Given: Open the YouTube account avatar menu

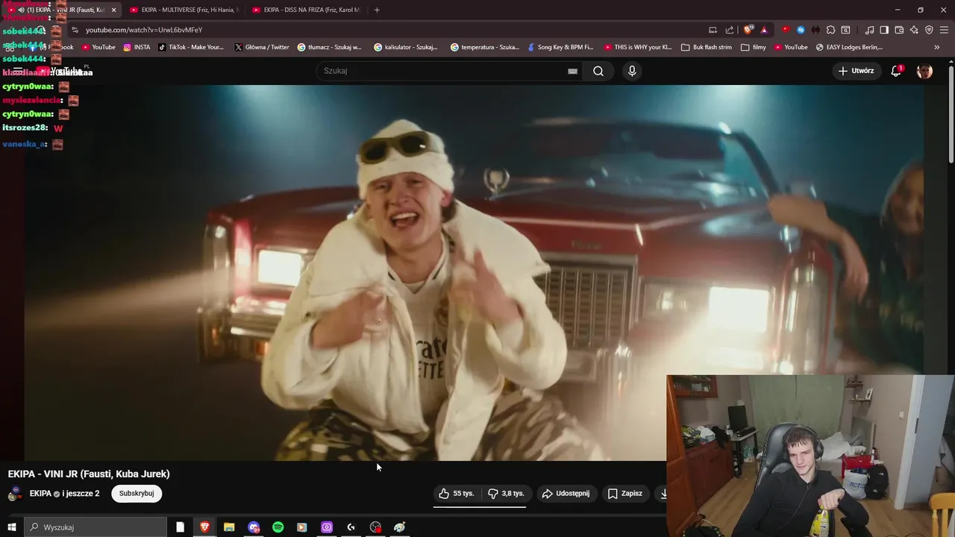Looking at the screenshot, I should 924,71.
